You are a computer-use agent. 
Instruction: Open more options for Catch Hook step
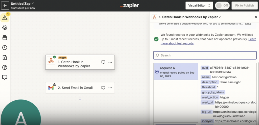pos(110,62)
